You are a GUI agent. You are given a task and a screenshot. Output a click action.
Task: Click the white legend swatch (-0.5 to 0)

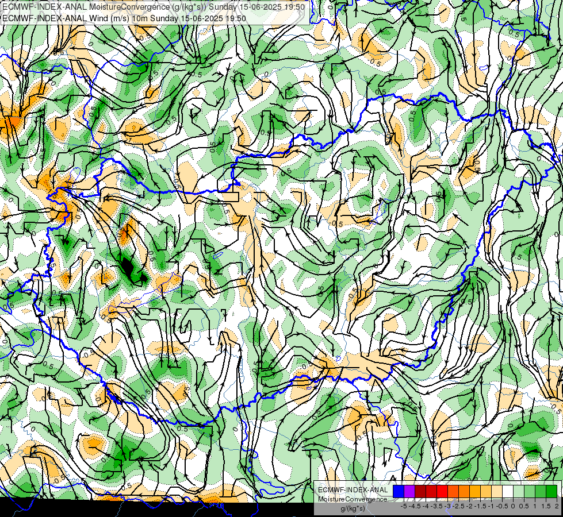pos(508,491)
